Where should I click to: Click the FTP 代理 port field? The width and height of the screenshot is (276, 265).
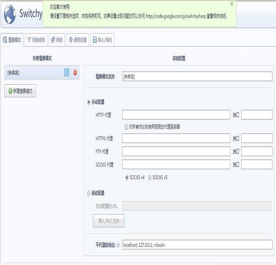click(257, 151)
